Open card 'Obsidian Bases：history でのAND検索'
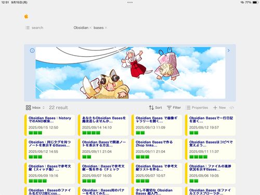The image size is (260, 195). click(50, 125)
